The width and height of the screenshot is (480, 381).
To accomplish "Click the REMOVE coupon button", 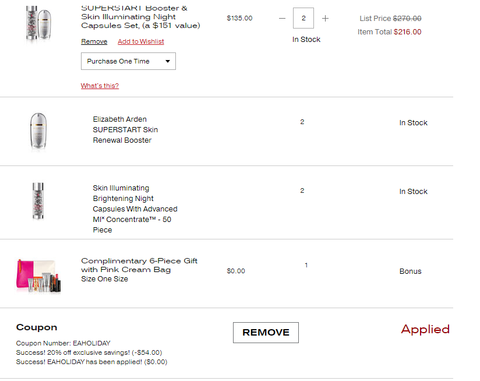I will pos(266,332).
